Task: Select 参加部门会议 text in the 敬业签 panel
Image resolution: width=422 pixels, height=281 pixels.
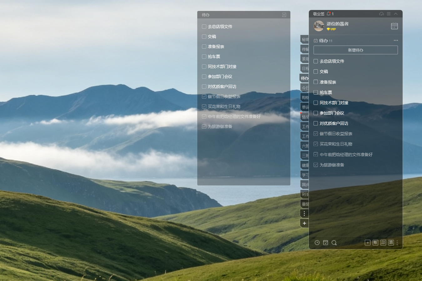Action: (x=332, y=113)
